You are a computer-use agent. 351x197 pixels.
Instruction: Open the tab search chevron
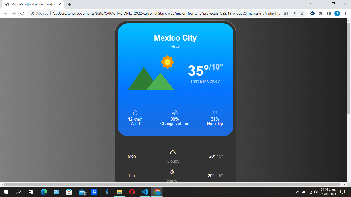(x=309, y=4)
